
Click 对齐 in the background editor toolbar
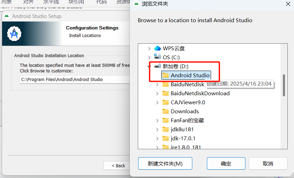[x=28, y=2]
